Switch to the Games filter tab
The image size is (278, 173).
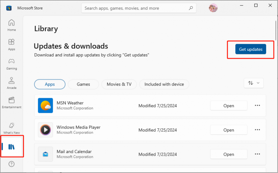(x=83, y=84)
